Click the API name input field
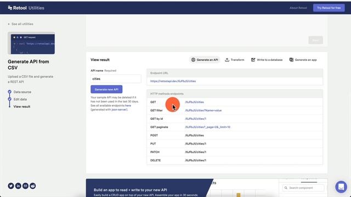The image size is (351, 197). (116, 79)
